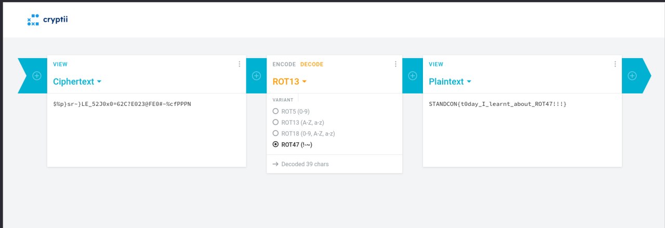Click inside the Ciphertext text area

coord(147,130)
